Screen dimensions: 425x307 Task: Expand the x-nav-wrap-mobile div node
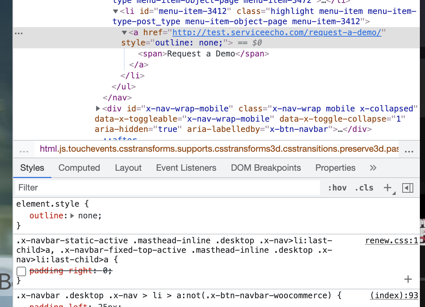point(98,108)
